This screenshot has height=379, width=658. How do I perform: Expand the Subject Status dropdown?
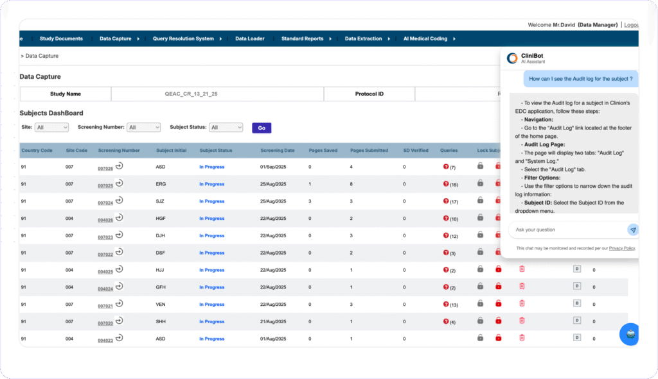tap(226, 128)
